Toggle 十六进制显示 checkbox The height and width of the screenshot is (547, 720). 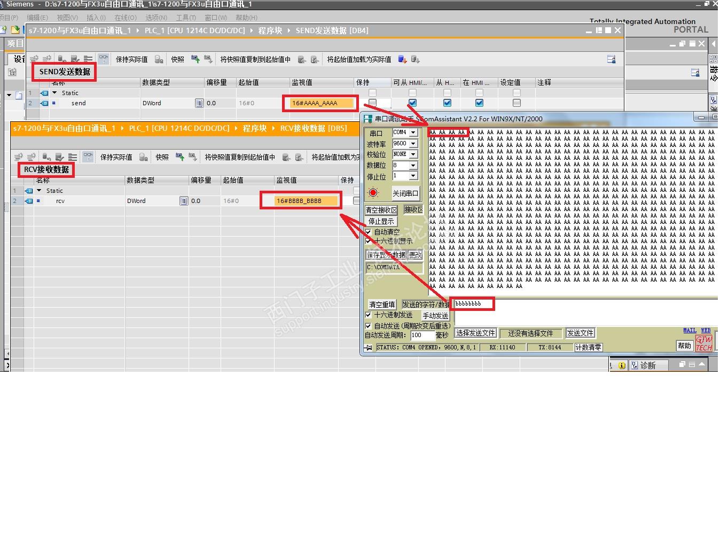(x=369, y=241)
